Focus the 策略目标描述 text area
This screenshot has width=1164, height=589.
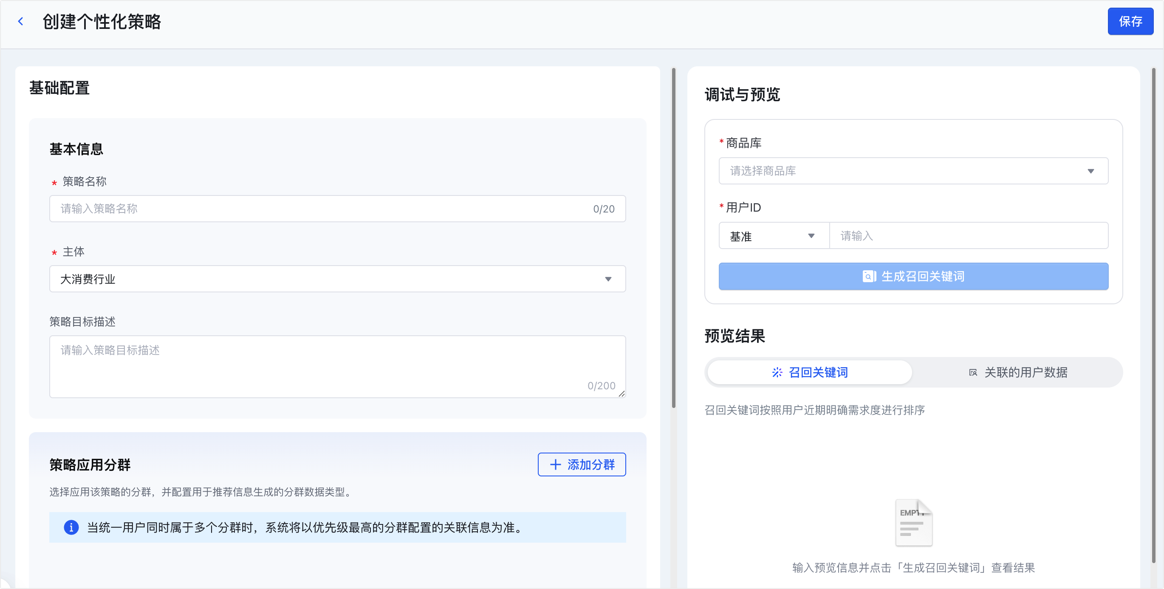pos(338,367)
